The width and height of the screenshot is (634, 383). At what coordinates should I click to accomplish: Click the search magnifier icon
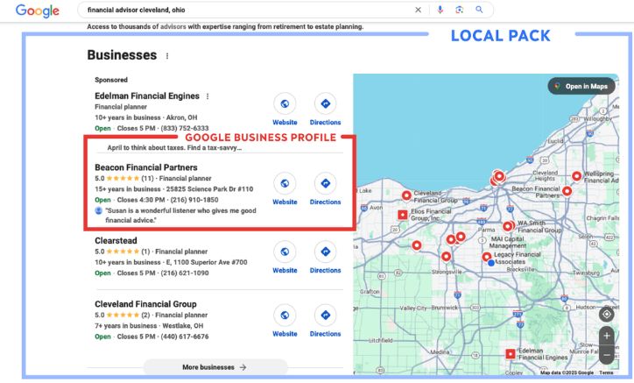click(479, 10)
